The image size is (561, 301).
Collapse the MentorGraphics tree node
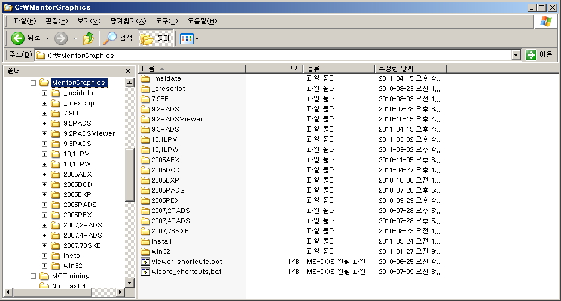pyautogui.click(x=33, y=83)
